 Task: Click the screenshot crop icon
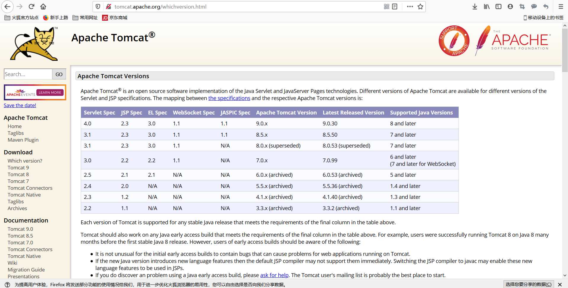point(522,6)
